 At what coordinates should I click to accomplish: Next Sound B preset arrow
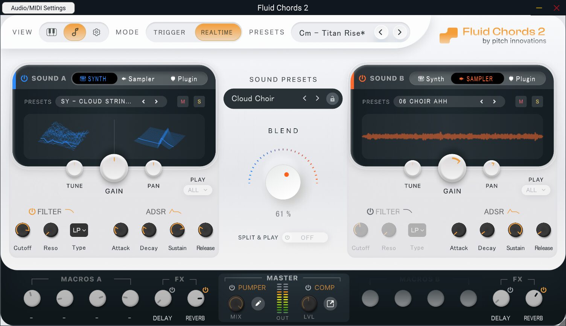pyautogui.click(x=494, y=102)
